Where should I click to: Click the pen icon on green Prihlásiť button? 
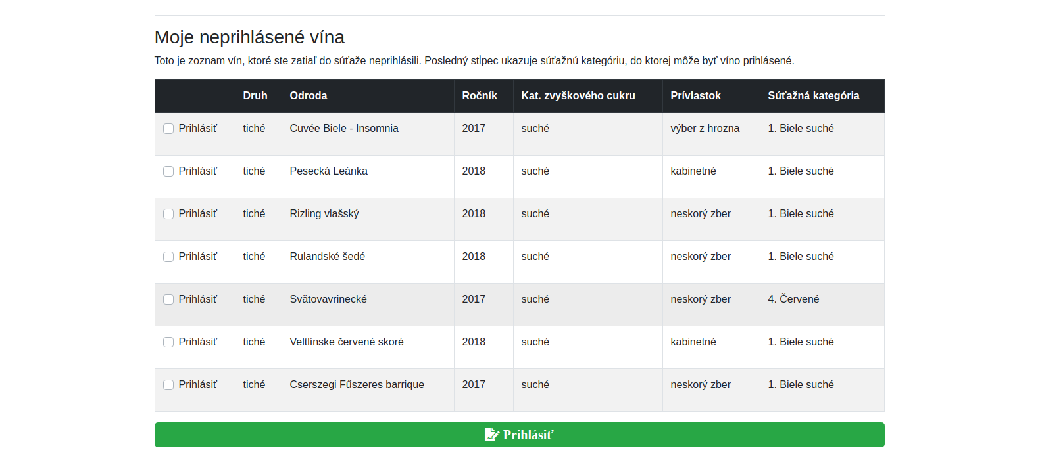coord(492,435)
